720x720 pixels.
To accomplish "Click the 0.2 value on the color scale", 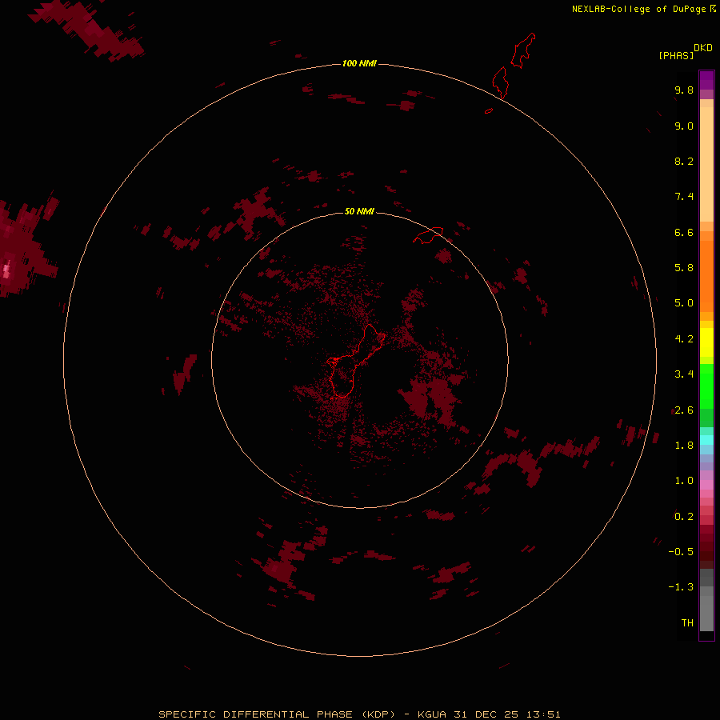I will click(x=684, y=517).
